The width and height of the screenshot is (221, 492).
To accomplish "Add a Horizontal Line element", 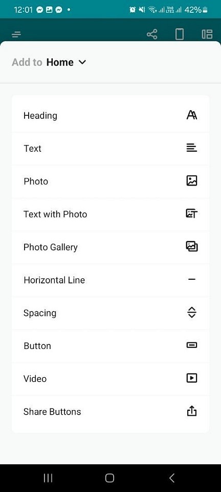I will [110, 280].
